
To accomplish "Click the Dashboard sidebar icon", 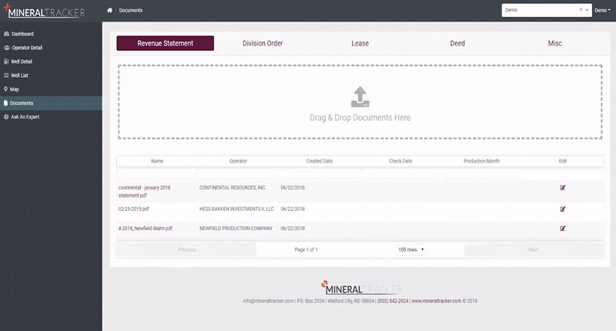I will click(x=6, y=34).
